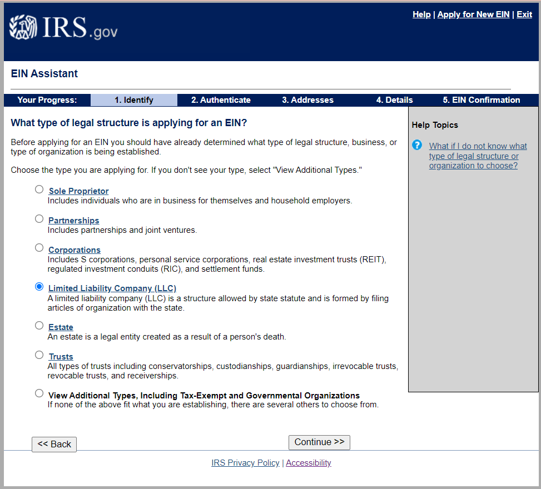
Task: Select the Partnerships option
Action: (x=39, y=218)
